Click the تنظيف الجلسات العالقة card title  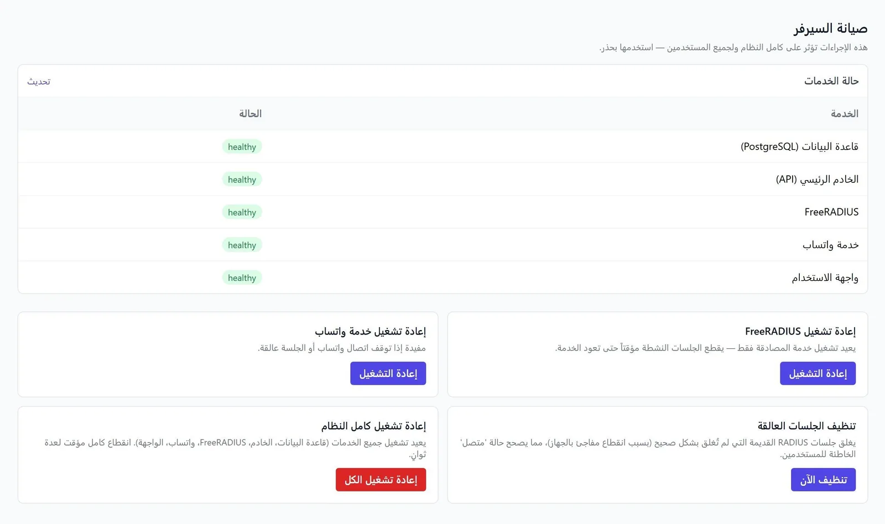pyautogui.click(x=806, y=426)
